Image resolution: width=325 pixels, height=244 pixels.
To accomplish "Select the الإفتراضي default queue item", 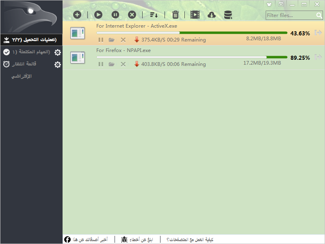I will click(22, 76).
